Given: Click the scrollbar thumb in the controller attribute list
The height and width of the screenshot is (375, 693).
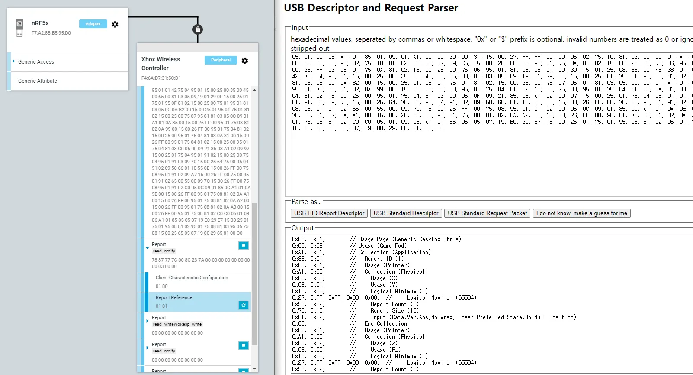Looking at the screenshot, I should pyautogui.click(x=254, y=274).
